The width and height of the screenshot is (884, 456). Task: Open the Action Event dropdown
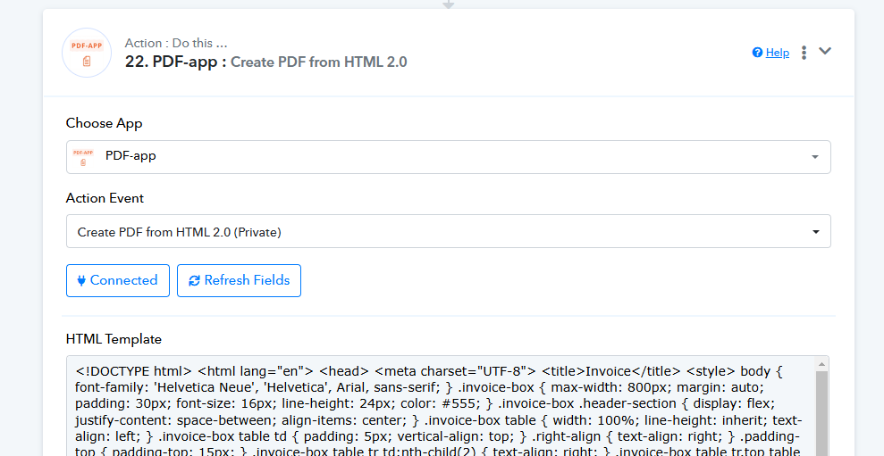coord(448,231)
